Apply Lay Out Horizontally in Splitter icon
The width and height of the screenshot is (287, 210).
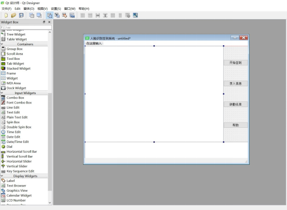[x=98, y=15]
